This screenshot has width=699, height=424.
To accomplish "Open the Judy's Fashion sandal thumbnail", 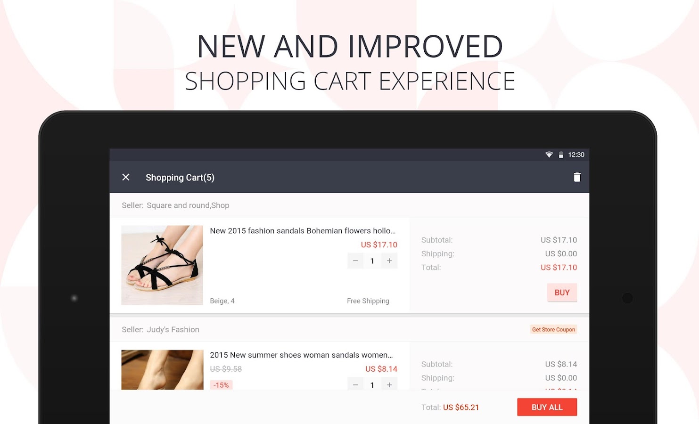I will [162, 370].
